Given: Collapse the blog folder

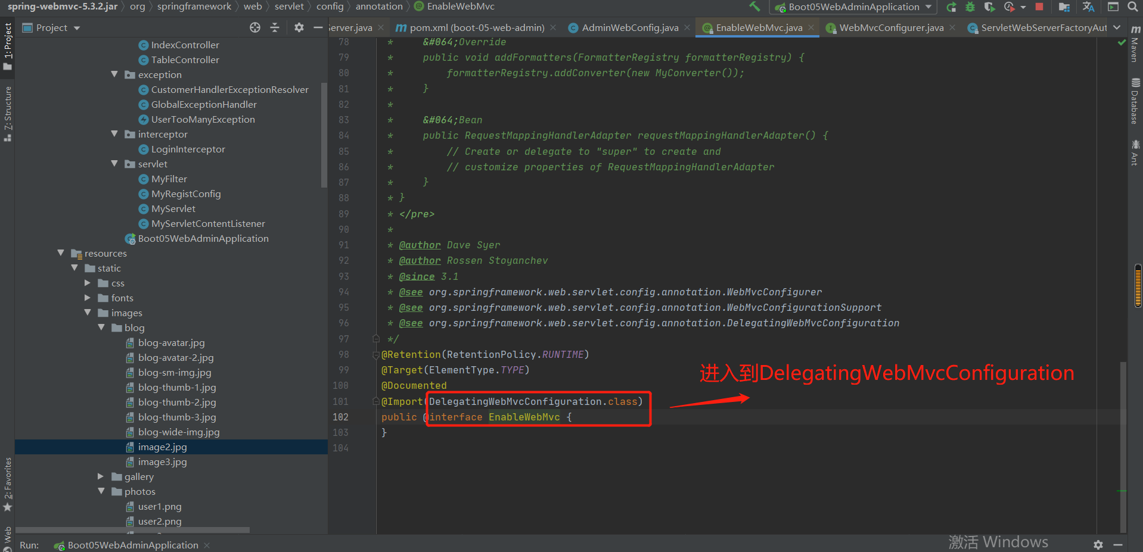Looking at the screenshot, I should (x=101, y=328).
